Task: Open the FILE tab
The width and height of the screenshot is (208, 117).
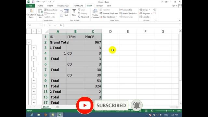Action: (x=31, y=6)
